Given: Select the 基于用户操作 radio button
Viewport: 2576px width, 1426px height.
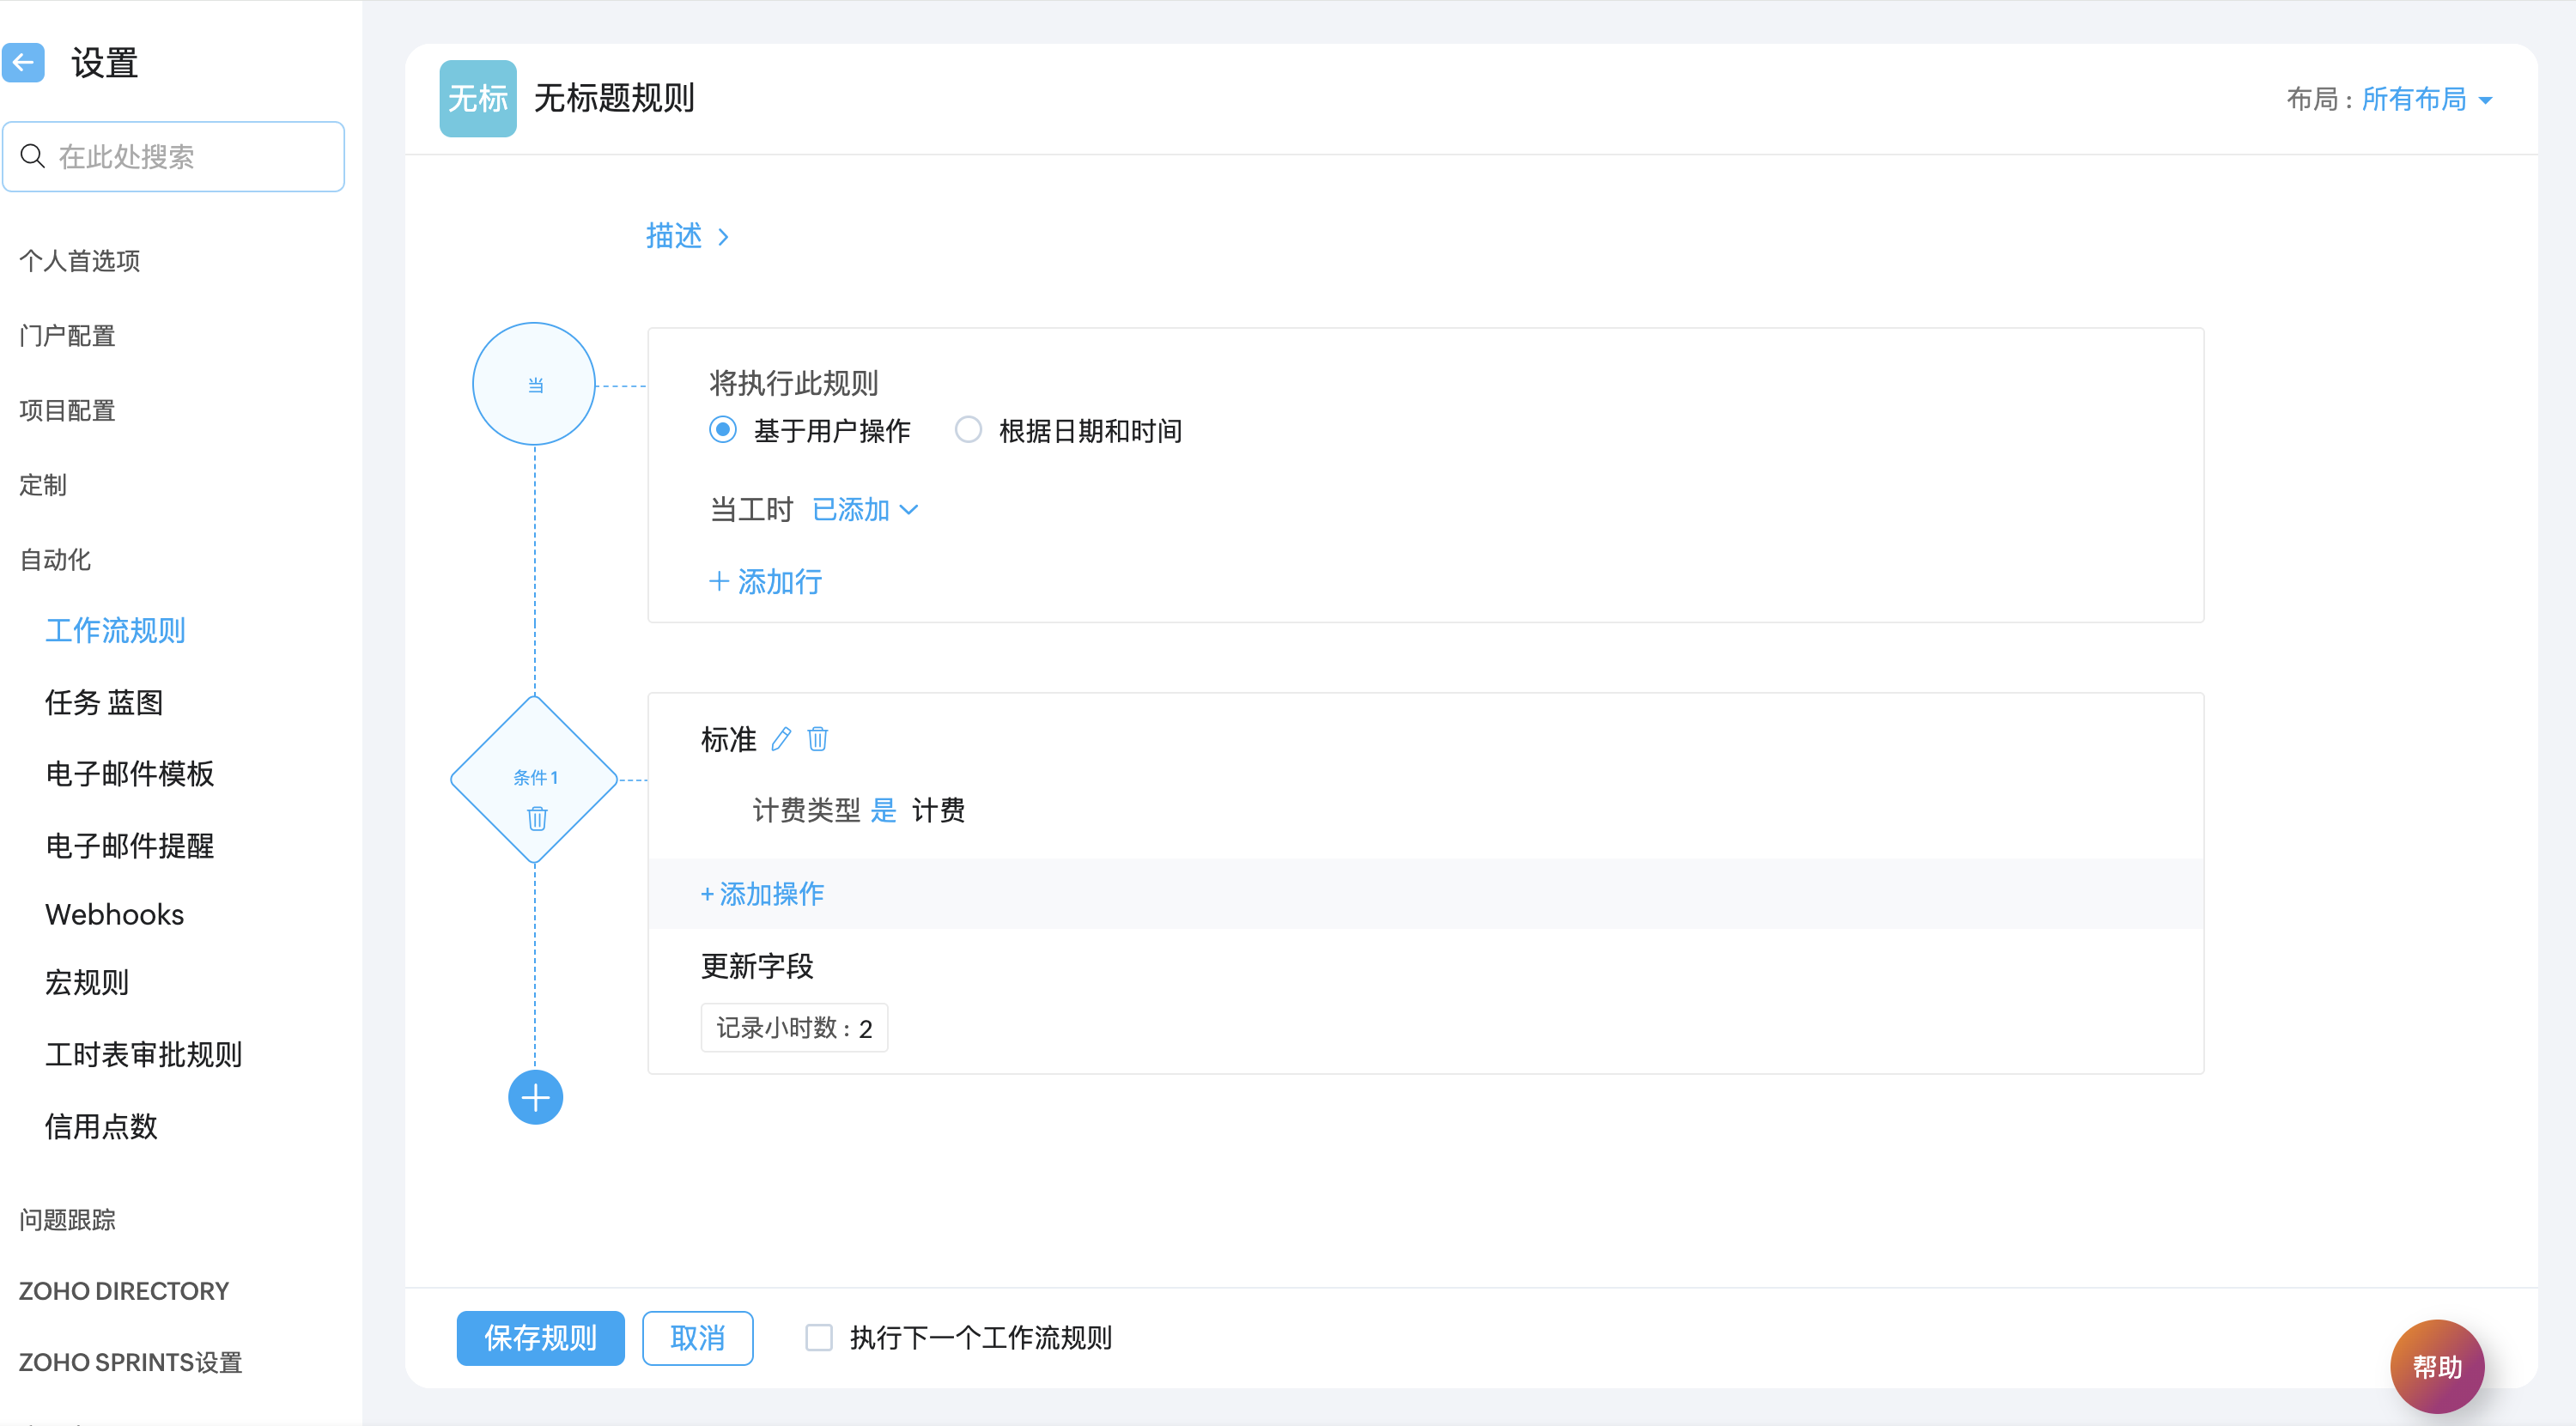Looking at the screenshot, I should [x=722, y=430].
